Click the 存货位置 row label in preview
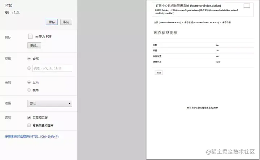This screenshot has width=260, height=160. click(x=157, y=56)
